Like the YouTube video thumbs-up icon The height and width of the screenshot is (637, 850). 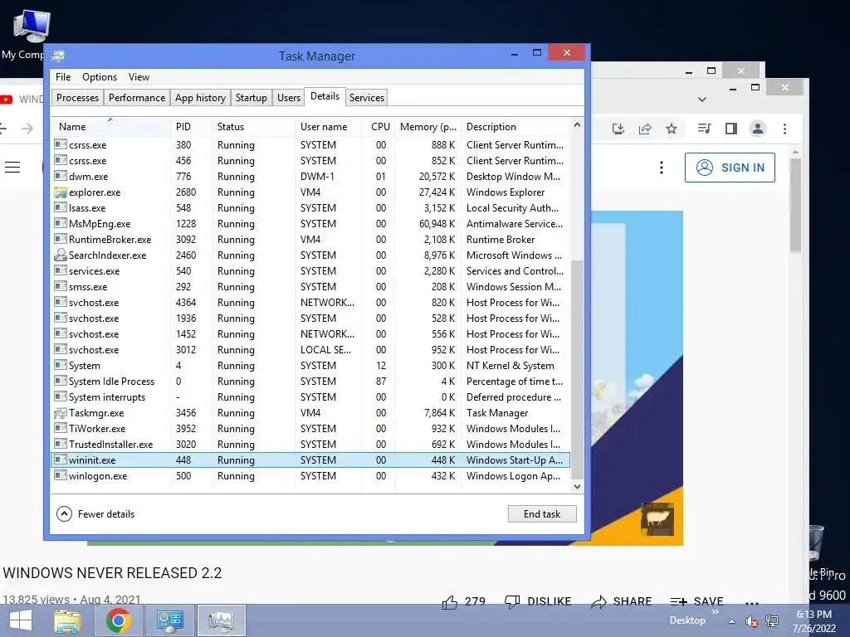(449, 602)
